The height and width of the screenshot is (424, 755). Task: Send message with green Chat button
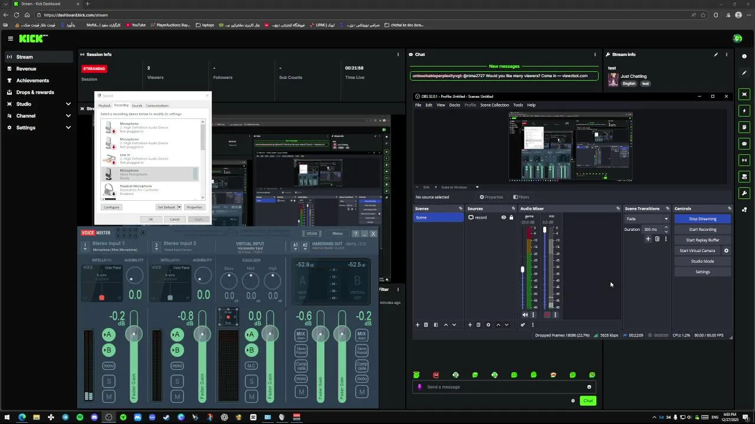pos(588,401)
